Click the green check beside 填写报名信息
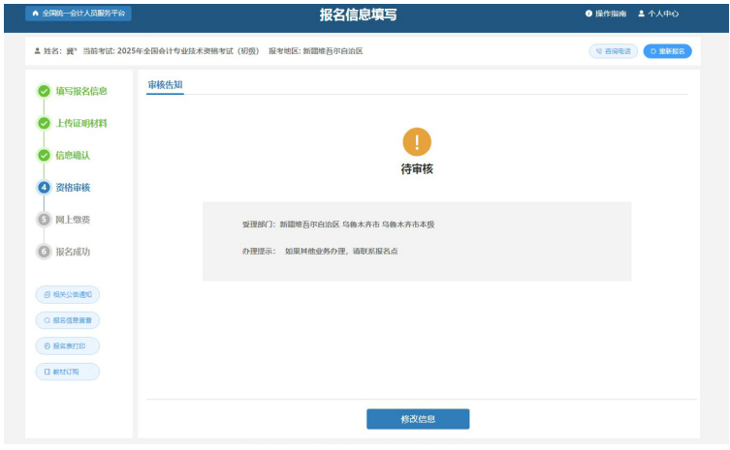 pos(45,91)
